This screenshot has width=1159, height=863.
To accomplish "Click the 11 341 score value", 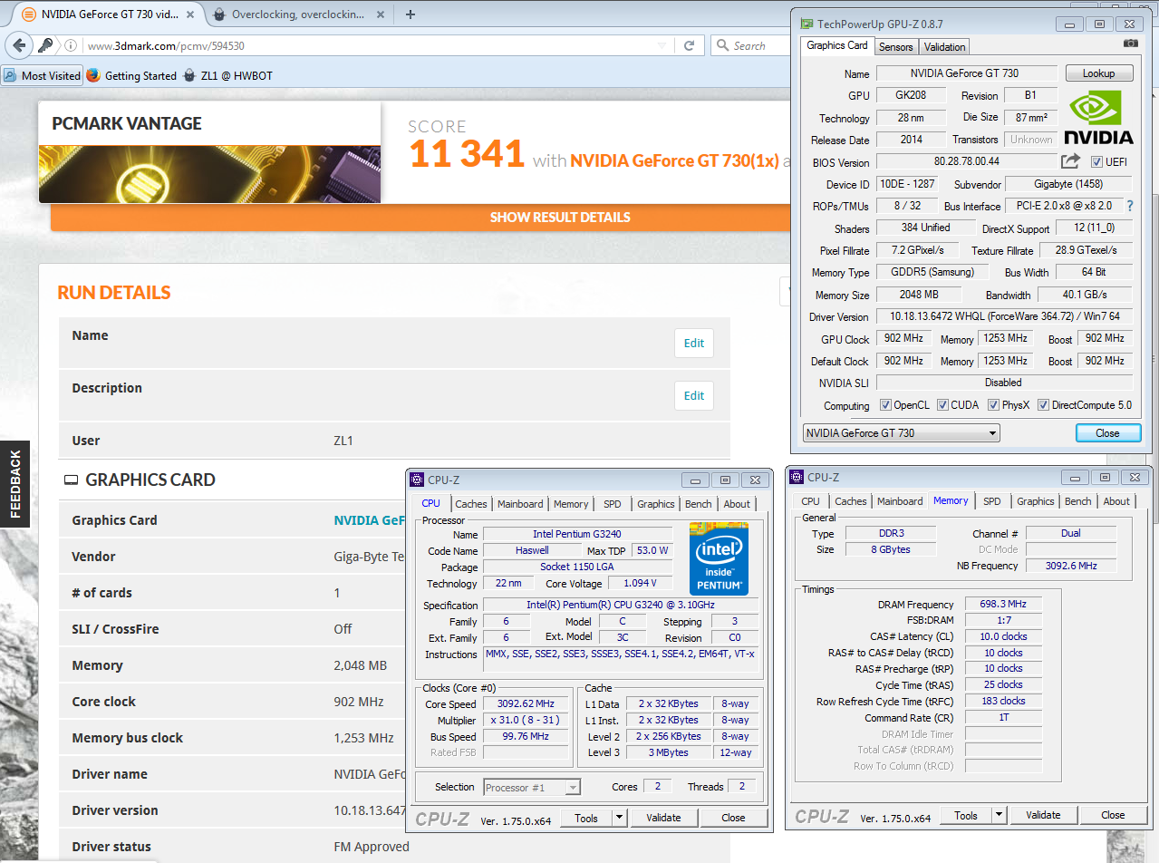I will click(467, 154).
